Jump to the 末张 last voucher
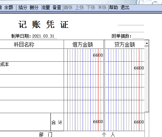Viewport: 162px width, 137px height. coord(102,7)
